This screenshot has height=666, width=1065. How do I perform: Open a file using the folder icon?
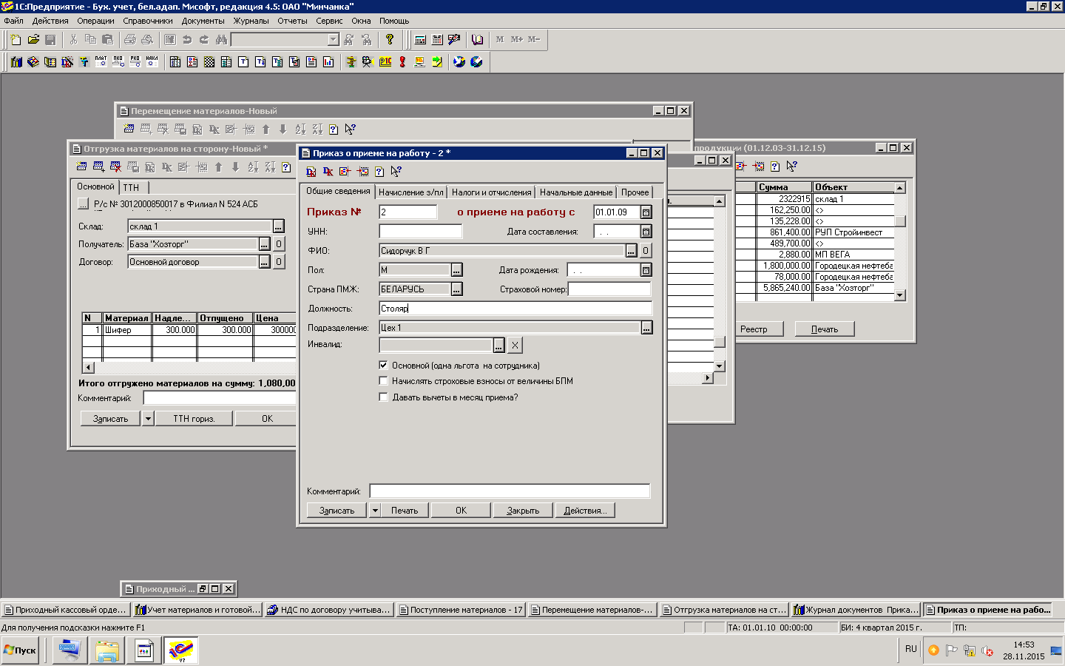tap(33, 39)
